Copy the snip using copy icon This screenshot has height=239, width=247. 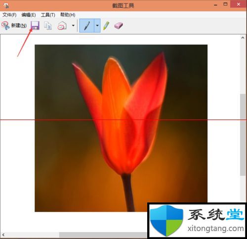point(48,26)
